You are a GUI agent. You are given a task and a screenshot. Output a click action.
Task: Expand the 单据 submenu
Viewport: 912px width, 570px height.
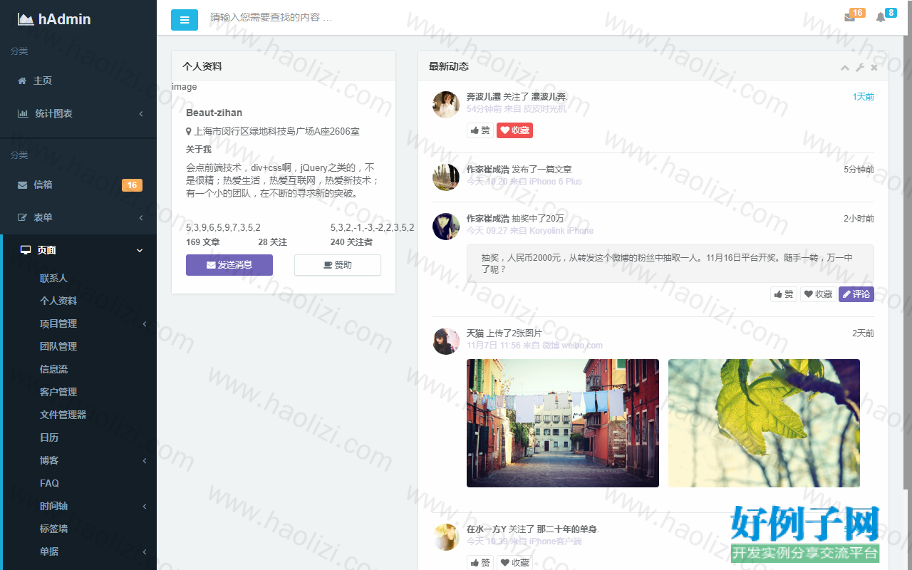point(145,552)
